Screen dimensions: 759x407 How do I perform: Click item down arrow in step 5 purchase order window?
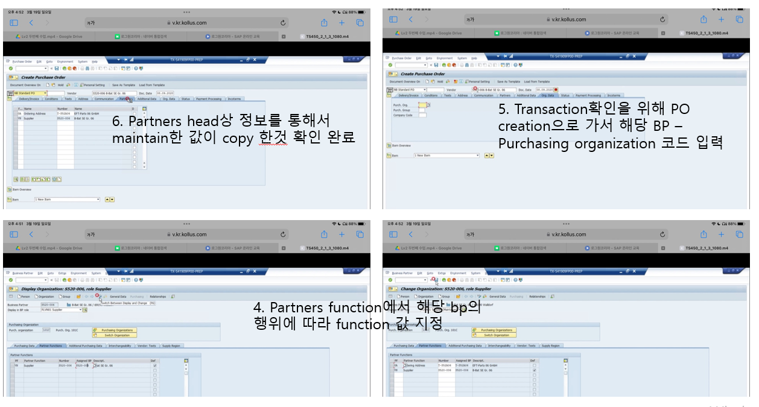coord(491,156)
